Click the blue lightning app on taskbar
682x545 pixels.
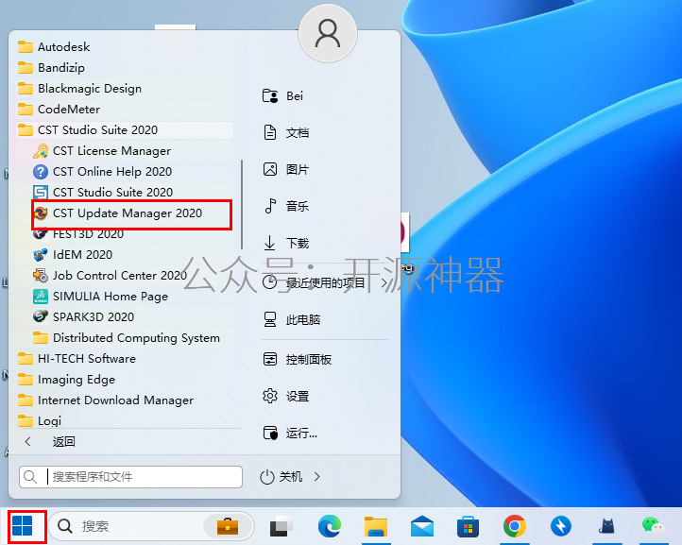coord(561,526)
